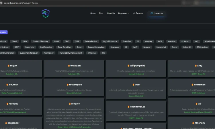Select the Windows filter tag
The height and width of the screenshot is (129, 215).
92,53
